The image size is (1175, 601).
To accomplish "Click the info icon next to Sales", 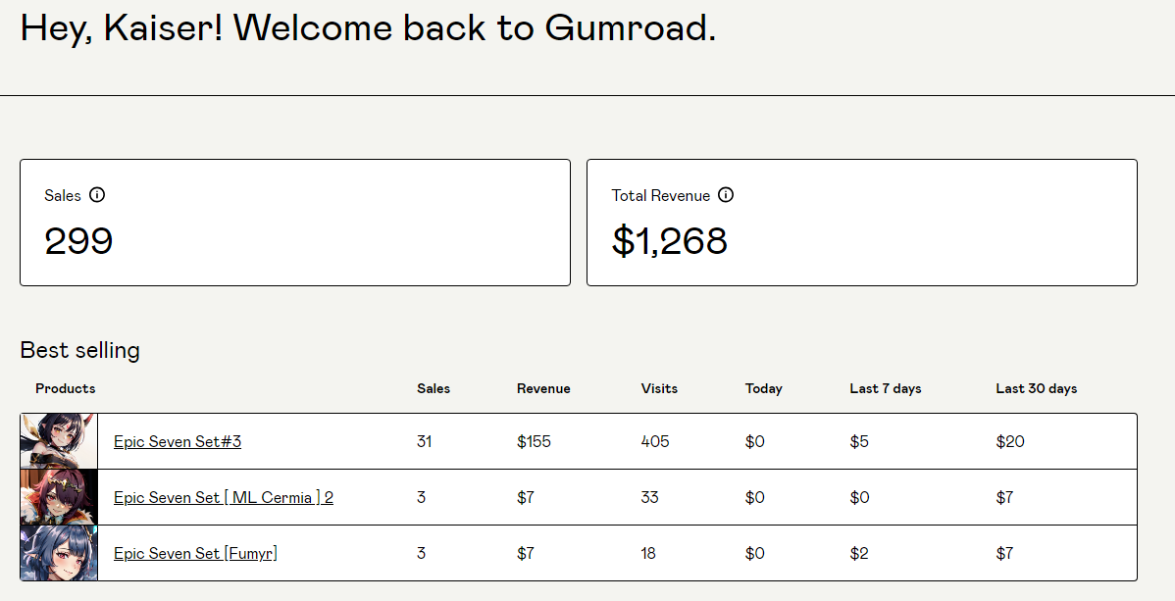I will 97,195.
